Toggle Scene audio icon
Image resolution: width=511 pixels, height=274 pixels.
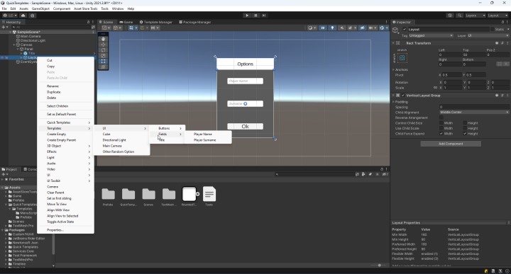pyautogui.click(x=342, y=28)
